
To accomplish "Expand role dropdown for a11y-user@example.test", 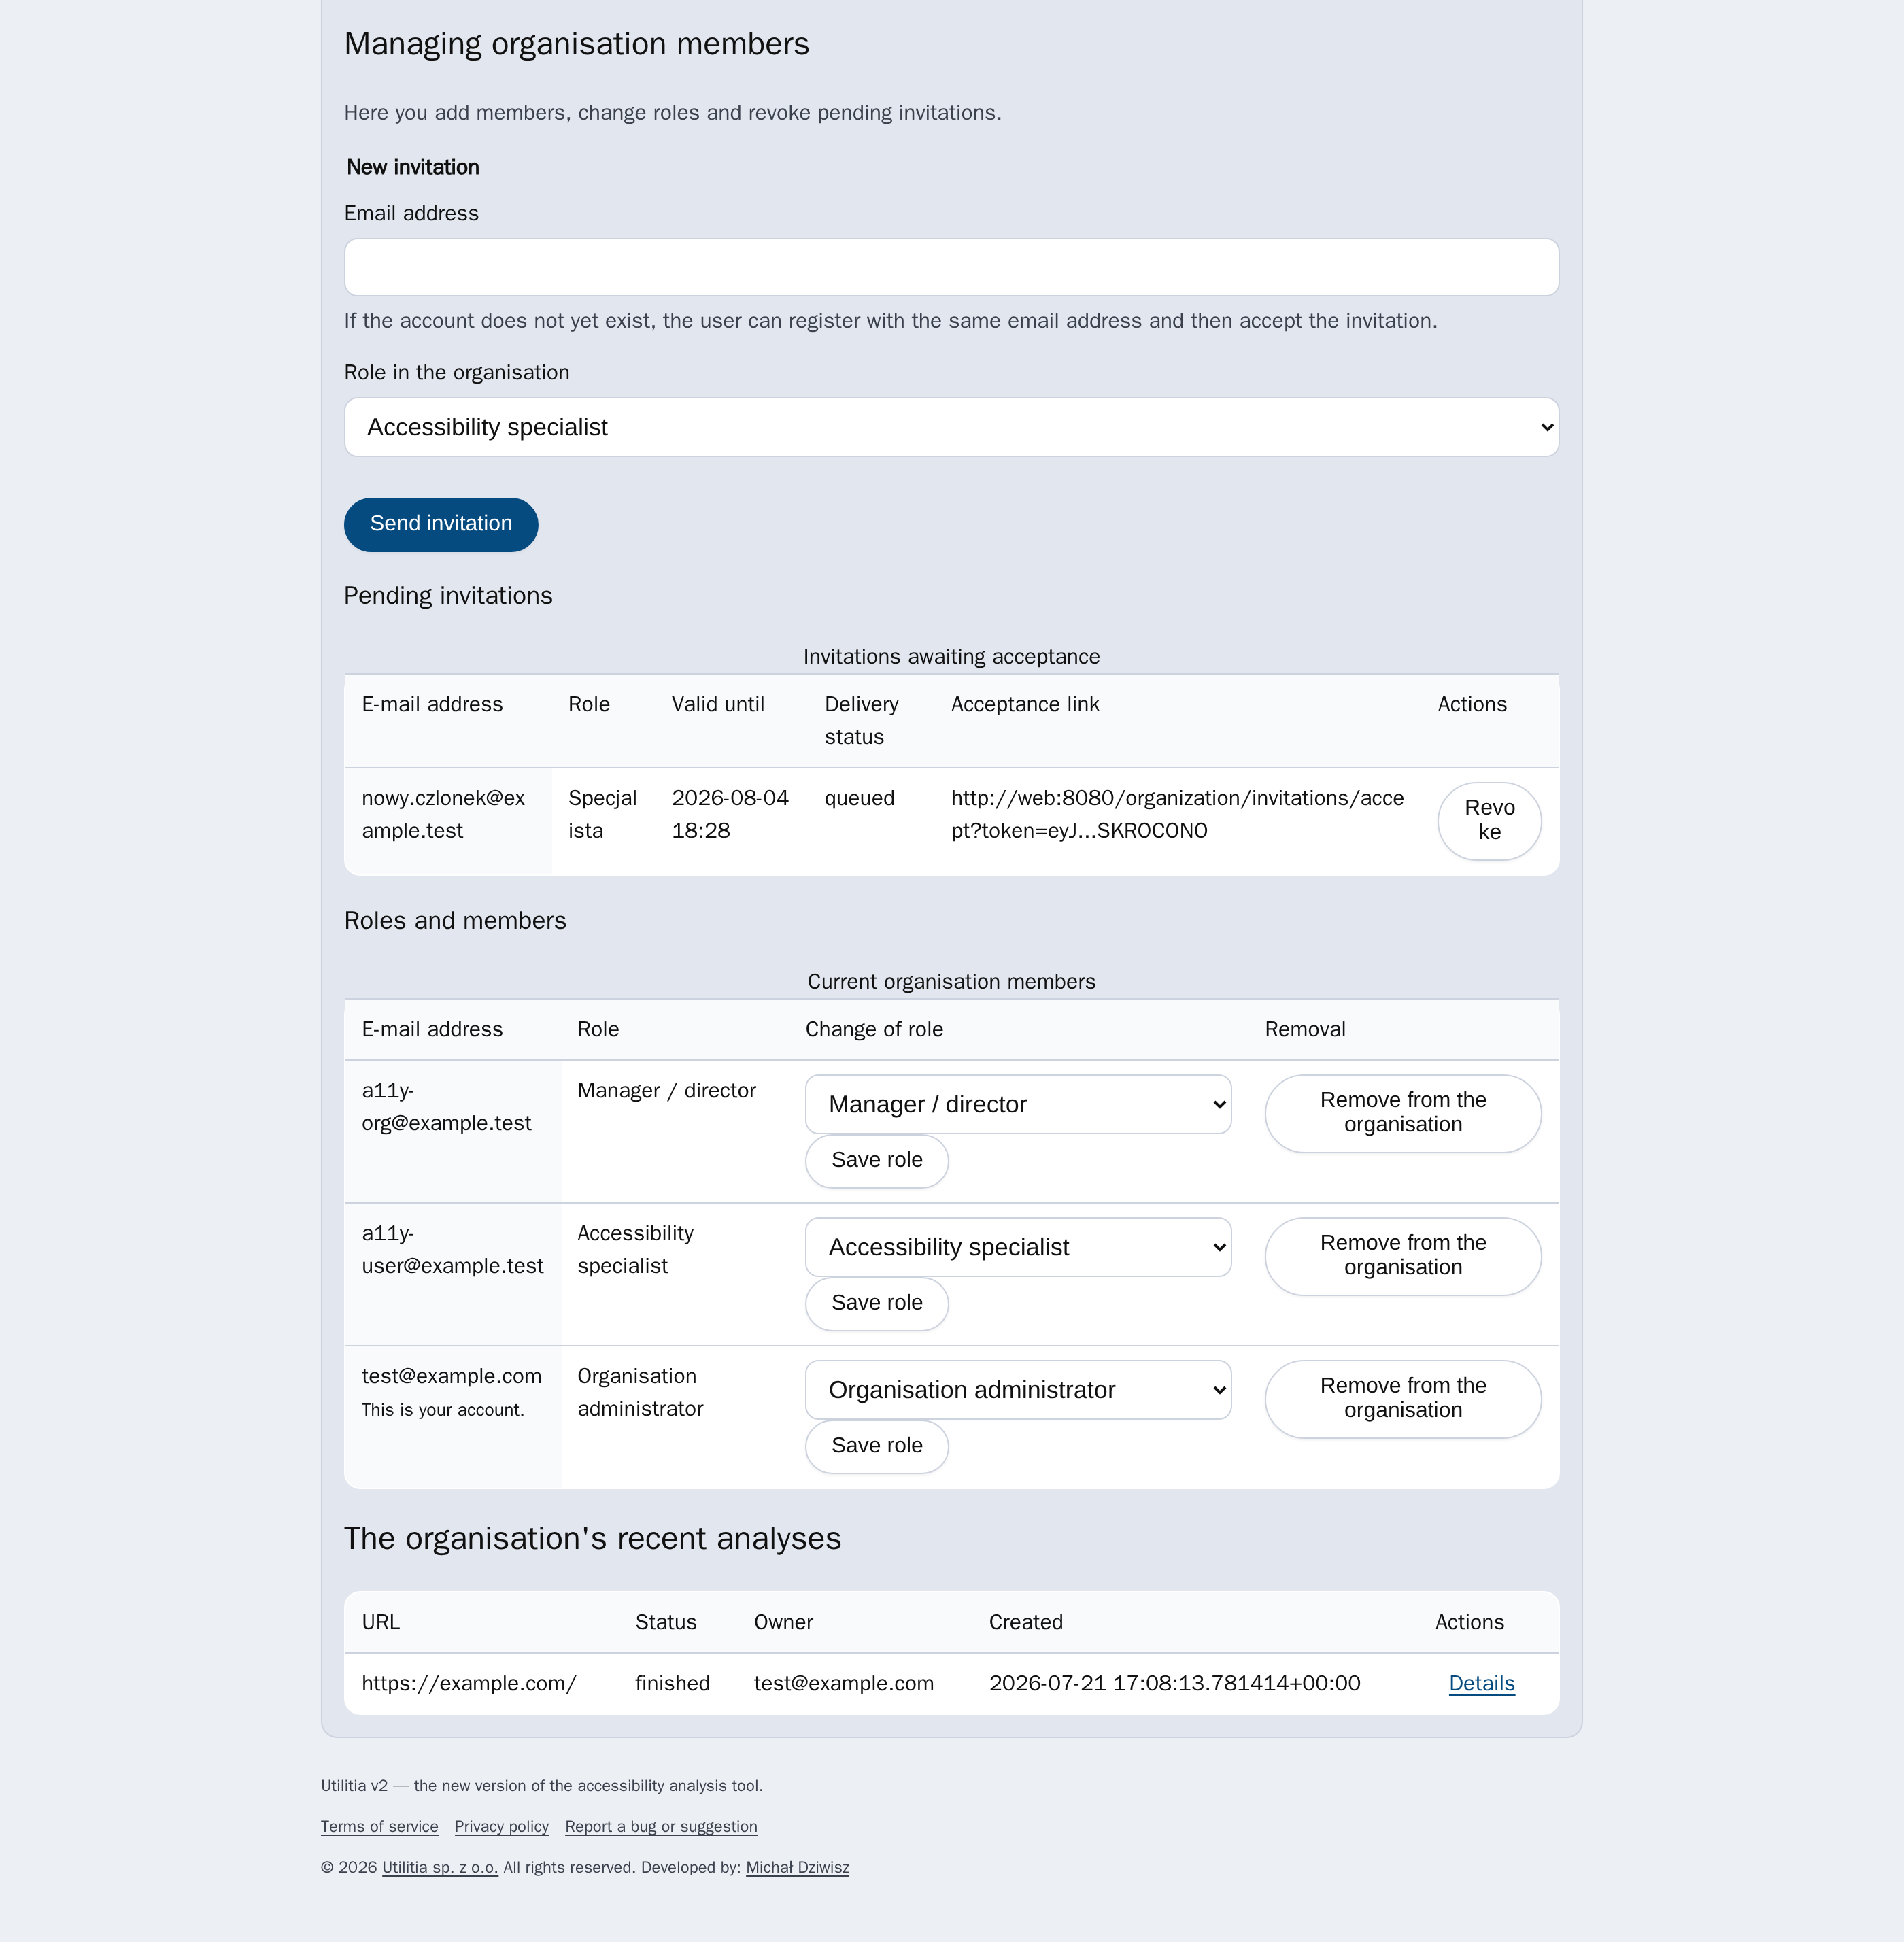I will point(1018,1247).
